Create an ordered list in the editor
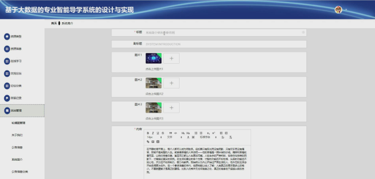Viewport: 375px width, 179px height. click(196, 133)
